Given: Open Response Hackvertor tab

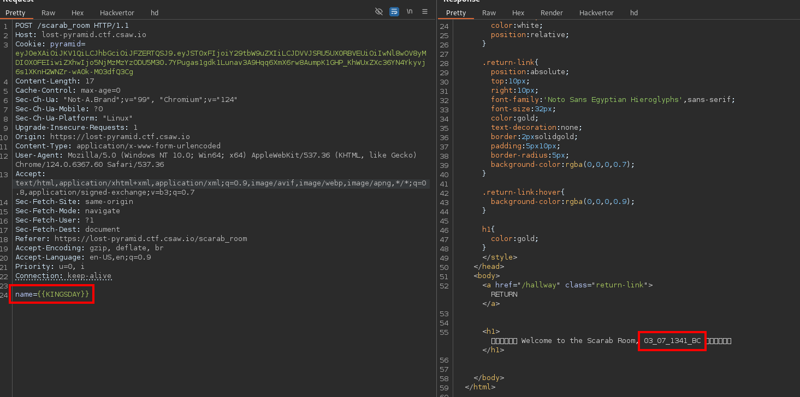Looking at the screenshot, I should (596, 13).
